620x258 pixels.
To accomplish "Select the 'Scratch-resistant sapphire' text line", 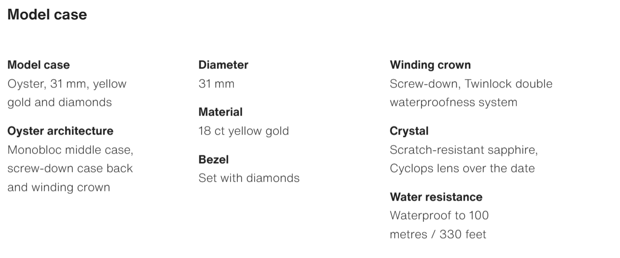I will [x=463, y=150].
